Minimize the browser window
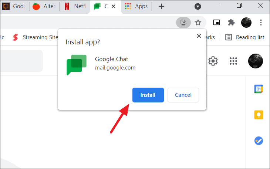Viewport: 270px width, 169px height. tap(218, 5)
